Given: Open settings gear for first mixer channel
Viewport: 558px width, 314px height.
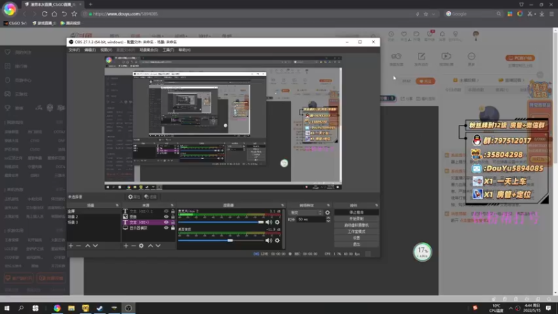Looking at the screenshot, I should 277,222.
